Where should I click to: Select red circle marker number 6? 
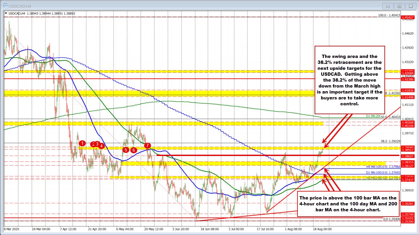point(133,150)
